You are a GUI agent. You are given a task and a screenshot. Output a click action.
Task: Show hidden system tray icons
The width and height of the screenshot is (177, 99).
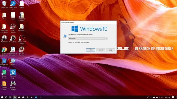point(151,97)
